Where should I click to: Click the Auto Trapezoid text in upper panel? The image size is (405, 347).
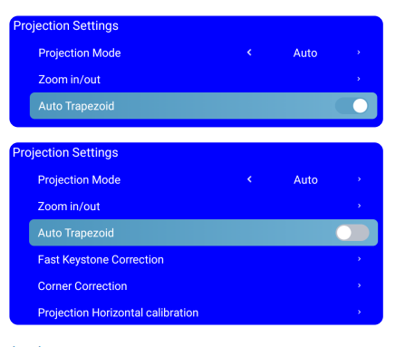click(x=76, y=106)
